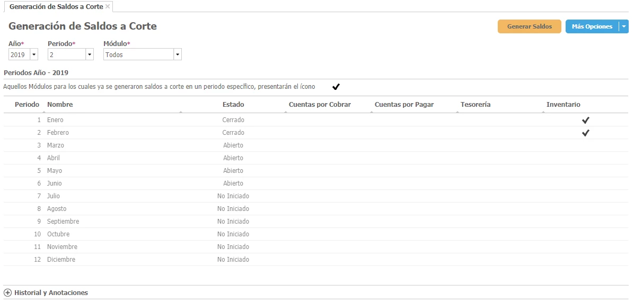634x304 pixels.
Task: Open the Módulo dropdown arrow
Action: pyautogui.click(x=177, y=54)
